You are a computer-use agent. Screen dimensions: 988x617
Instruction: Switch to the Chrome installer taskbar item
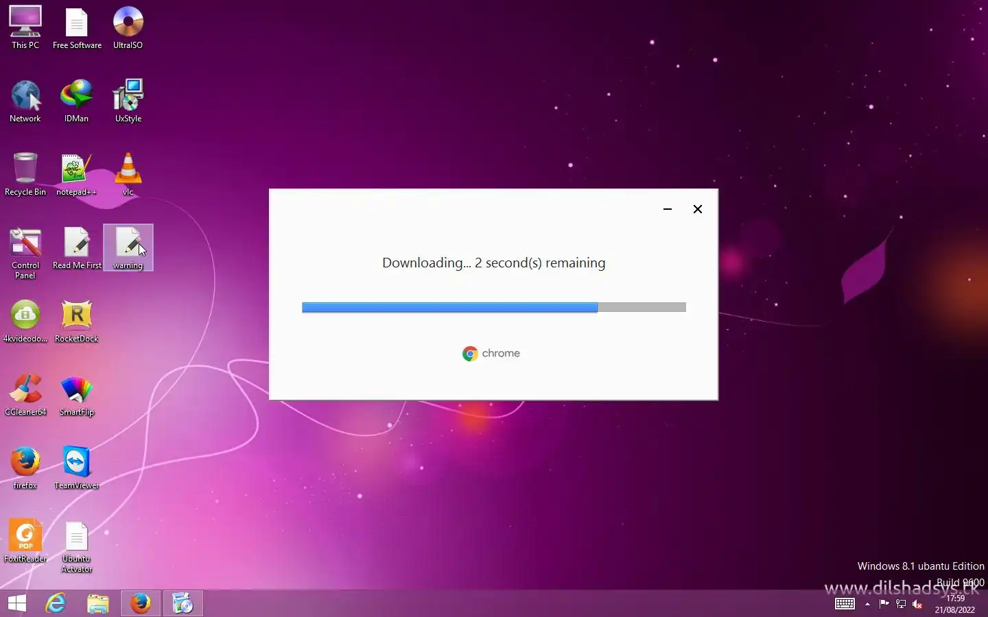point(183,603)
